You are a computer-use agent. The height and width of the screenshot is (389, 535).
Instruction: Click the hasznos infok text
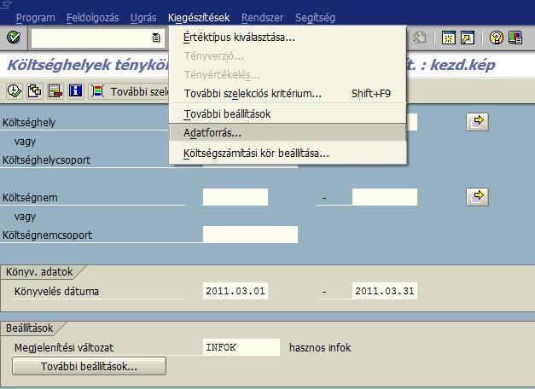click(320, 347)
